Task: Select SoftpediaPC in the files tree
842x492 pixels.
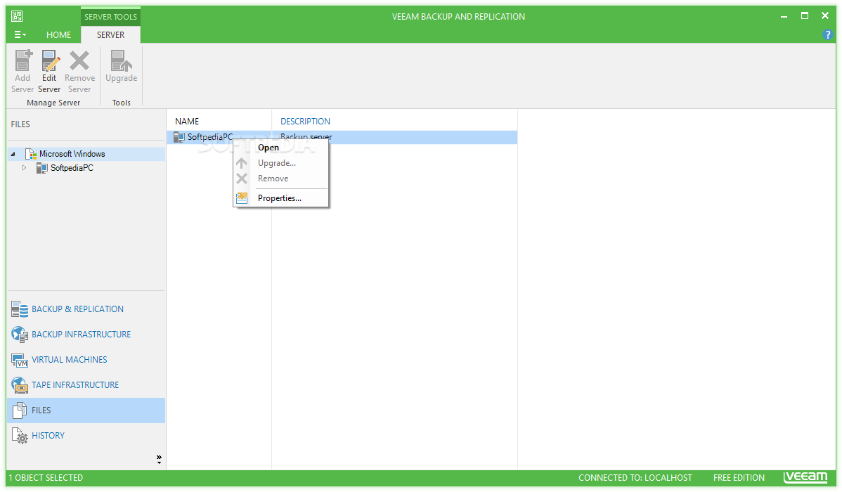Action: (x=72, y=168)
